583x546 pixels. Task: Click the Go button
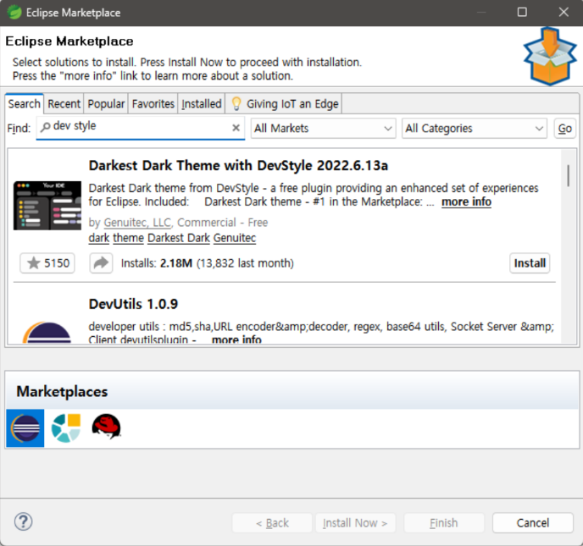(x=564, y=128)
